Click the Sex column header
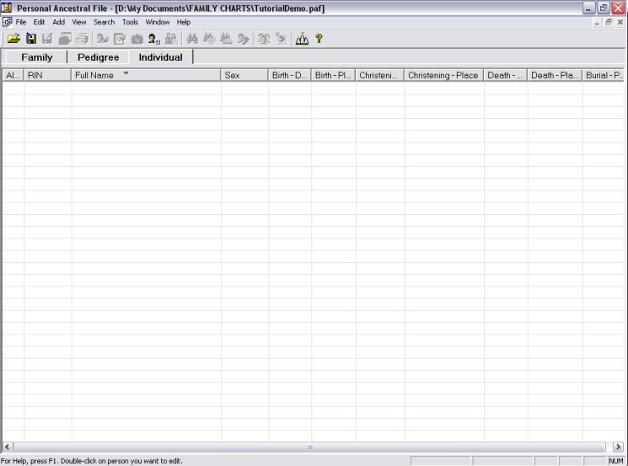This screenshot has width=628, height=466. (x=244, y=75)
